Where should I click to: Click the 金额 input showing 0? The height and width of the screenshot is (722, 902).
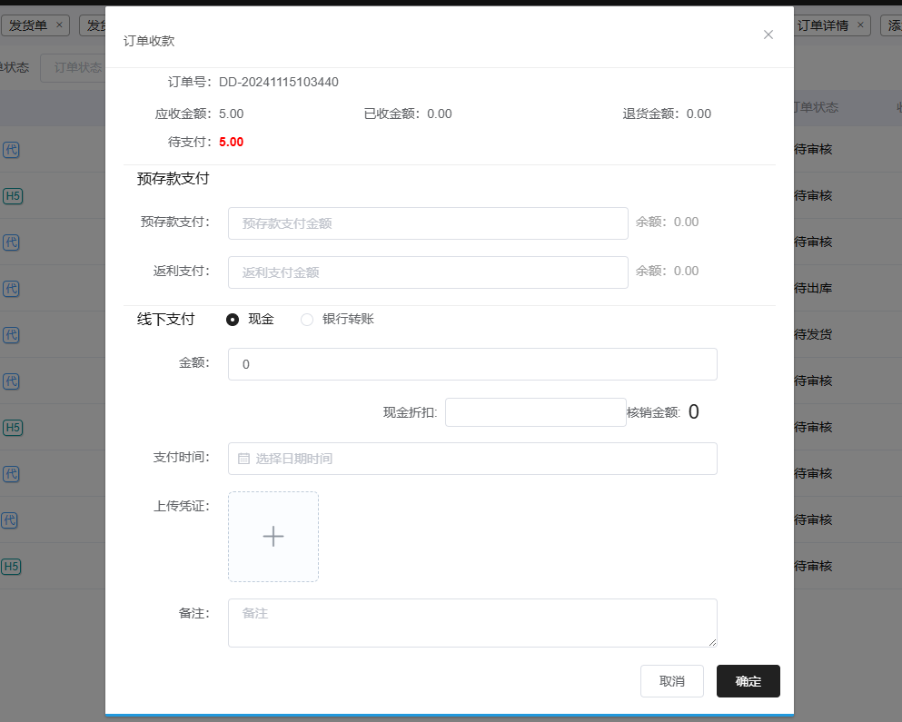pyautogui.click(x=472, y=364)
